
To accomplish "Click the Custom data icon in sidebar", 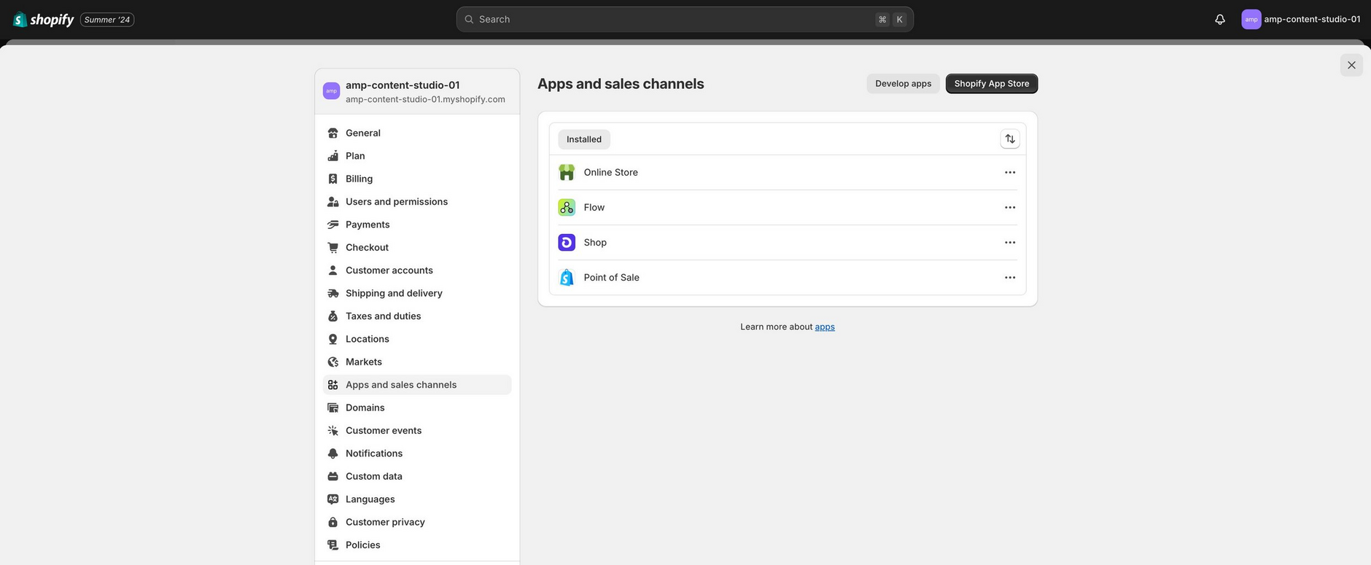I will tap(333, 476).
